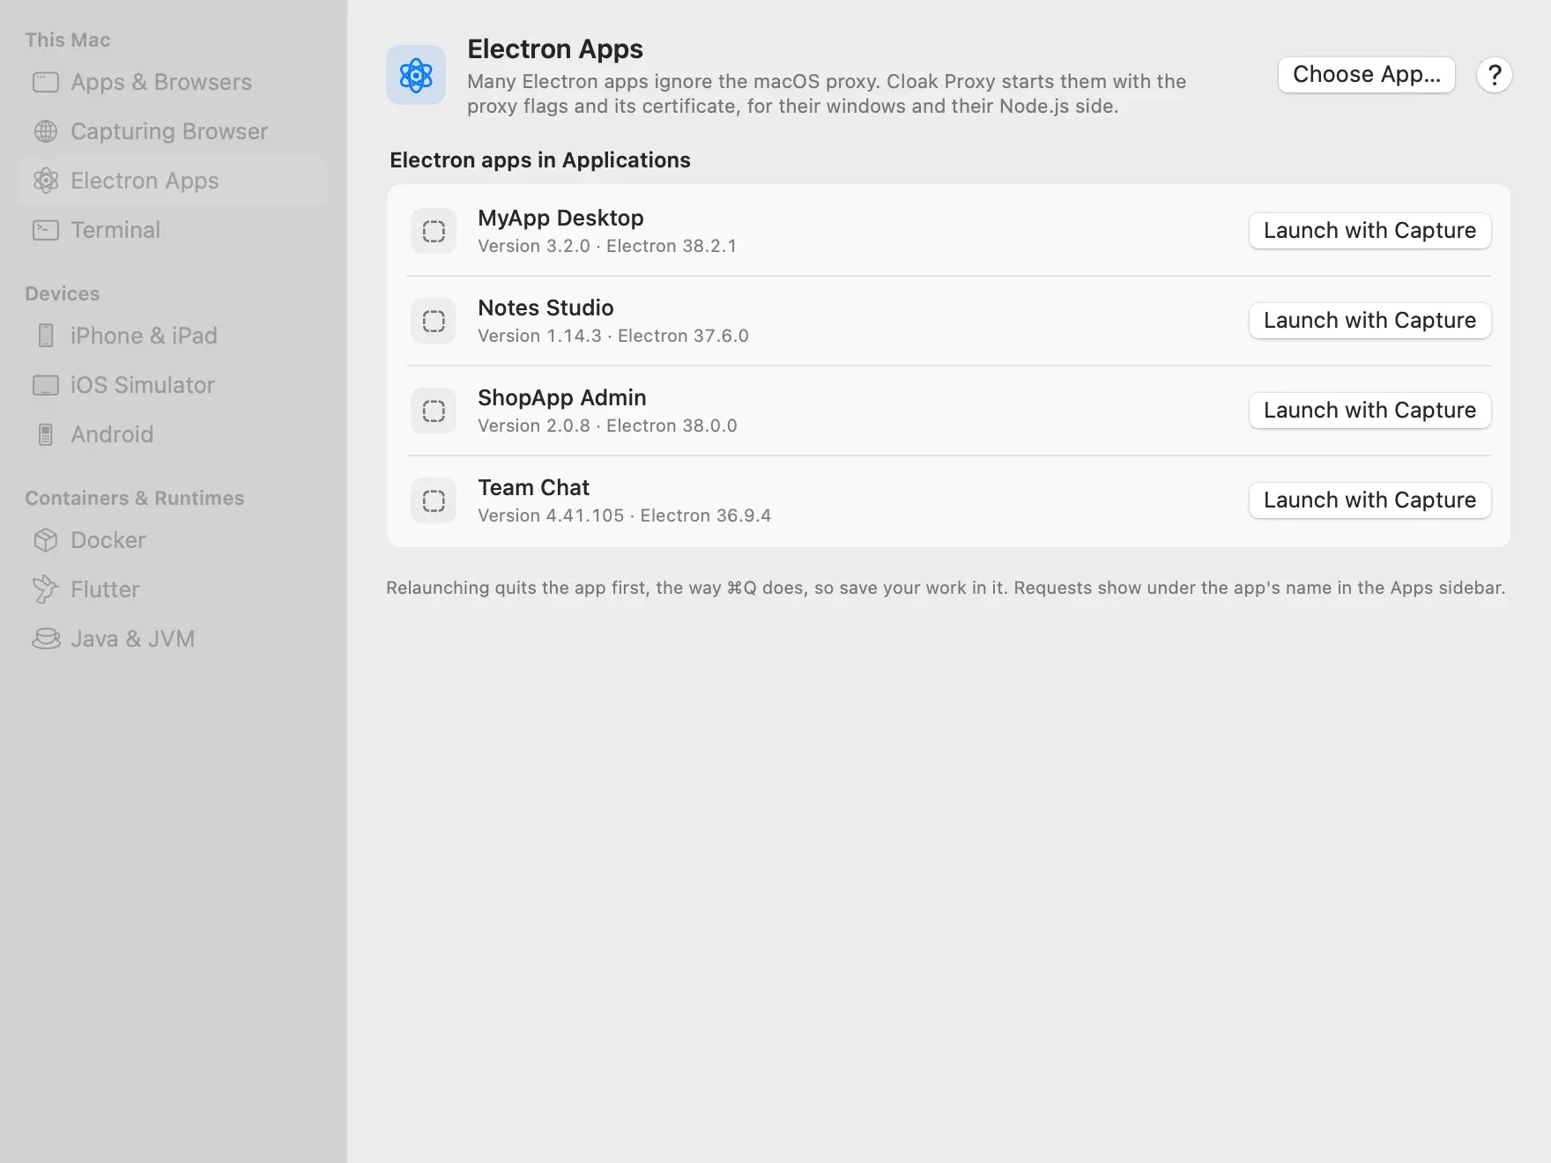The height and width of the screenshot is (1163, 1551).
Task: Launch Notes Studio with Capture
Action: click(x=1370, y=321)
